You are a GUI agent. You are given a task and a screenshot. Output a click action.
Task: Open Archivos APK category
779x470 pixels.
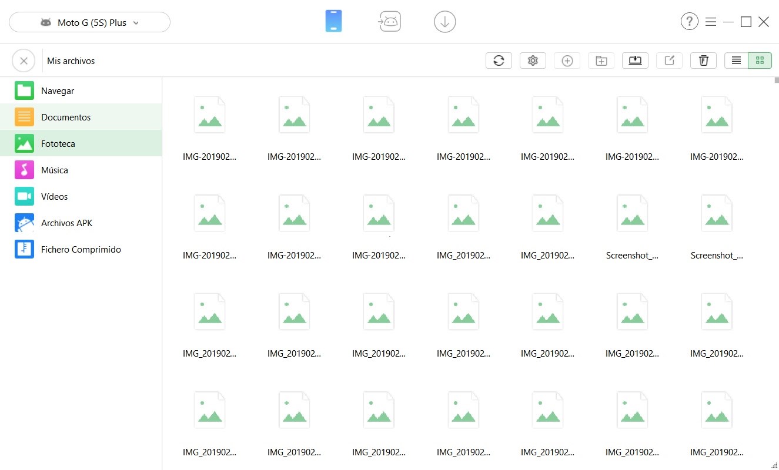(x=81, y=223)
